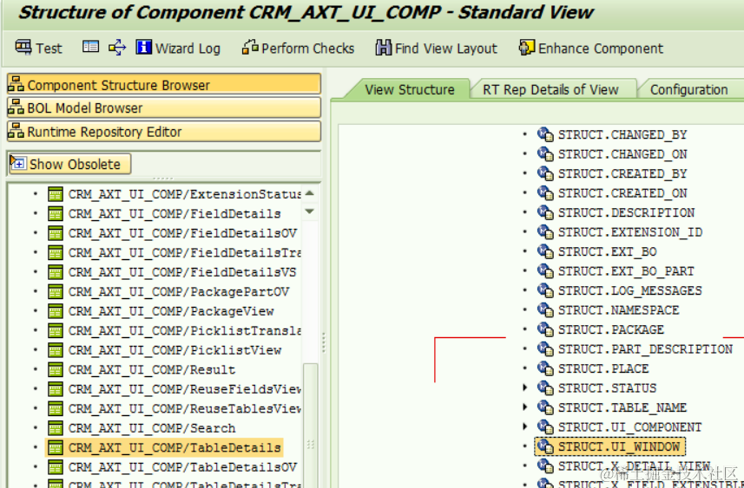744x488 pixels.
Task: Click the view icon beside PicklistTransla entry
Action: click(x=56, y=330)
